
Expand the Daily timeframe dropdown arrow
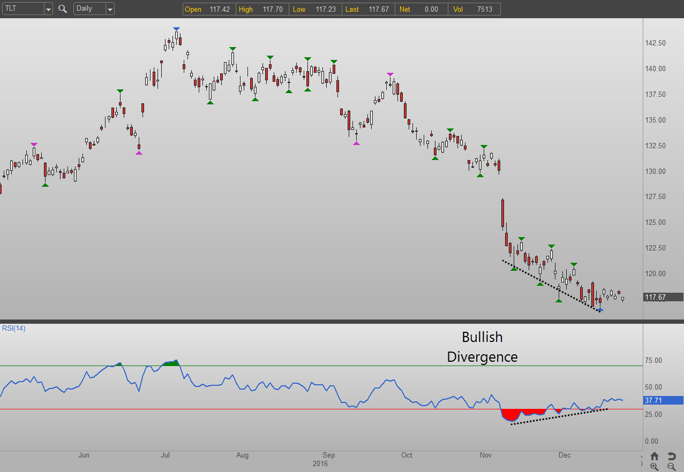point(110,9)
